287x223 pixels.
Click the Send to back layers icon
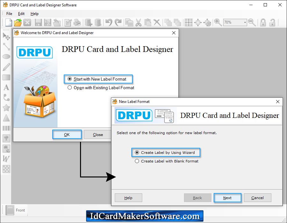[177, 23]
